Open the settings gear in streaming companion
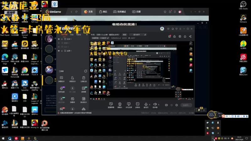This screenshot has width=251, height=141. pyautogui.click(x=177, y=105)
